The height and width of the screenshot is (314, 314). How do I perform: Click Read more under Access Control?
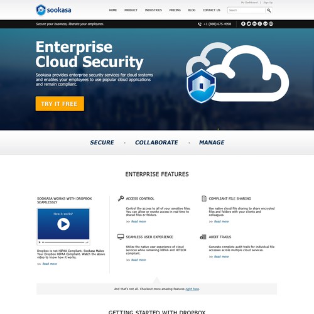pyautogui.click(x=139, y=222)
